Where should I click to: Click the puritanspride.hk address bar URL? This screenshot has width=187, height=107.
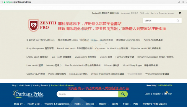[x=19, y=2]
